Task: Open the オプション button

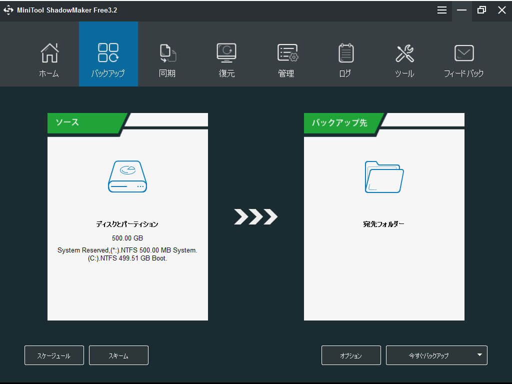Action: (x=351, y=355)
